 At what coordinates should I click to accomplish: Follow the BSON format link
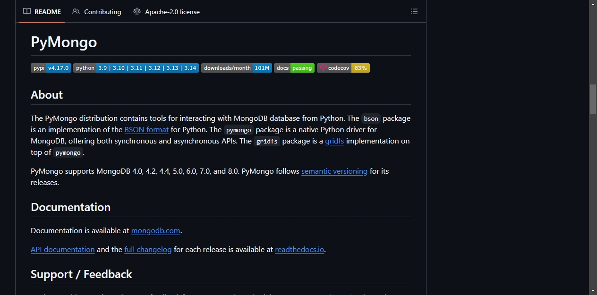146,130
